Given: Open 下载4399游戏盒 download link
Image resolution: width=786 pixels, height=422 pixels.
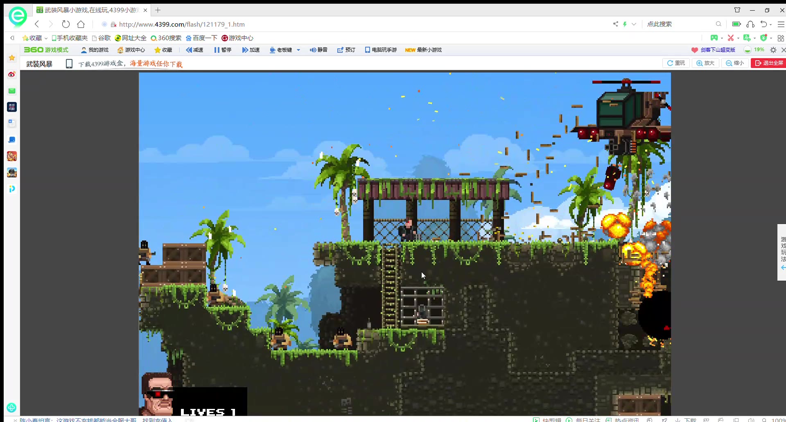Looking at the screenshot, I should (130, 64).
